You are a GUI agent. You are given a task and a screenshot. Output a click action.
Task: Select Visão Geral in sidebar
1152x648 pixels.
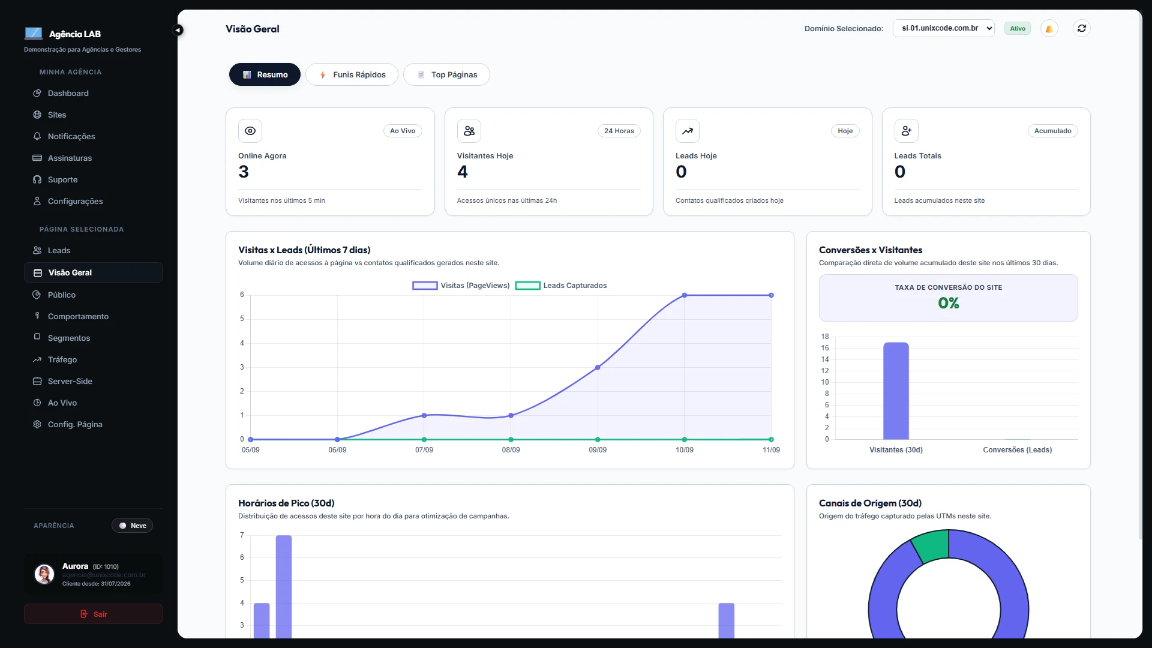click(x=93, y=272)
